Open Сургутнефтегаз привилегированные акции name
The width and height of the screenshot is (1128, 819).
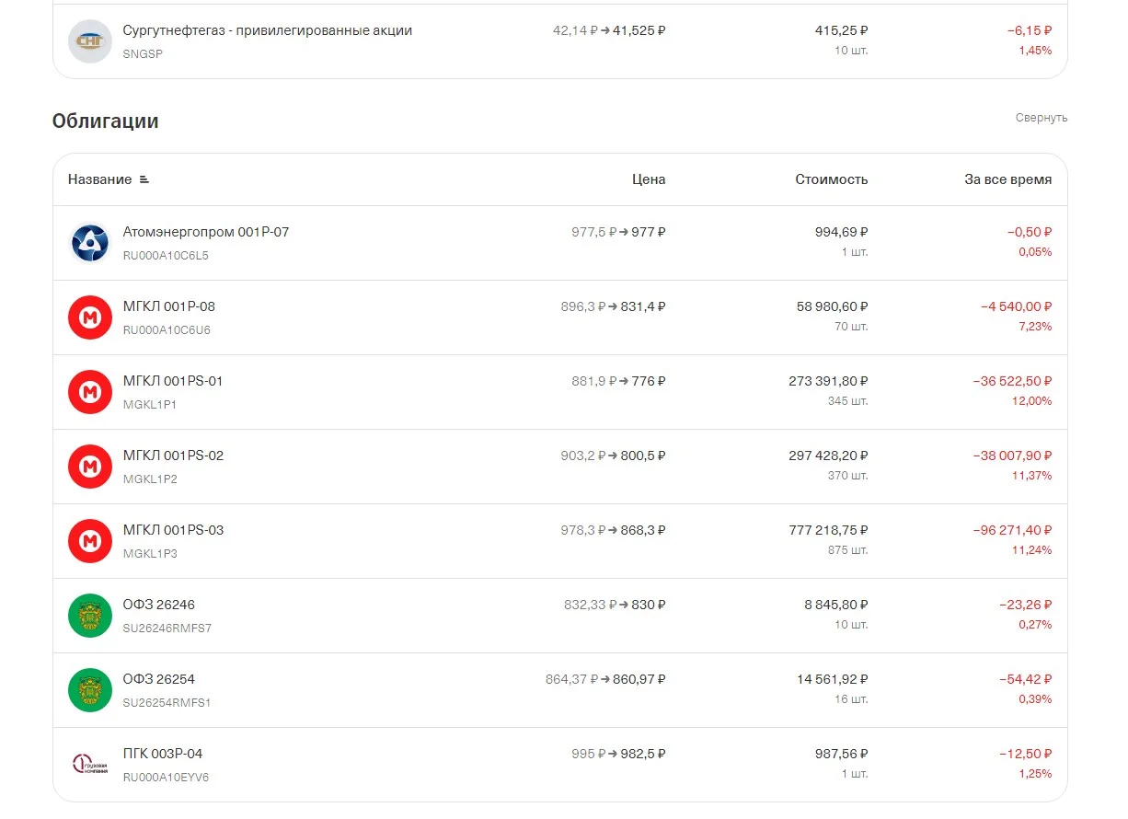point(268,30)
